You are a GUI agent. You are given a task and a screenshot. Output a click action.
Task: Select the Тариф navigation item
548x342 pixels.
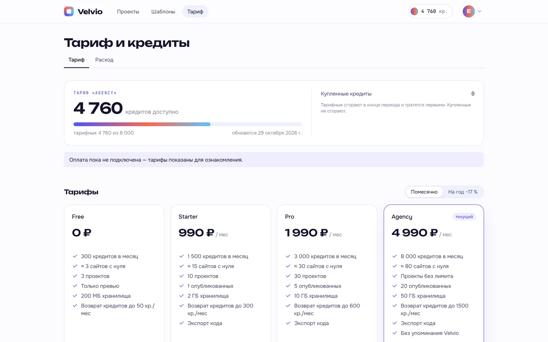pos(195,12)
